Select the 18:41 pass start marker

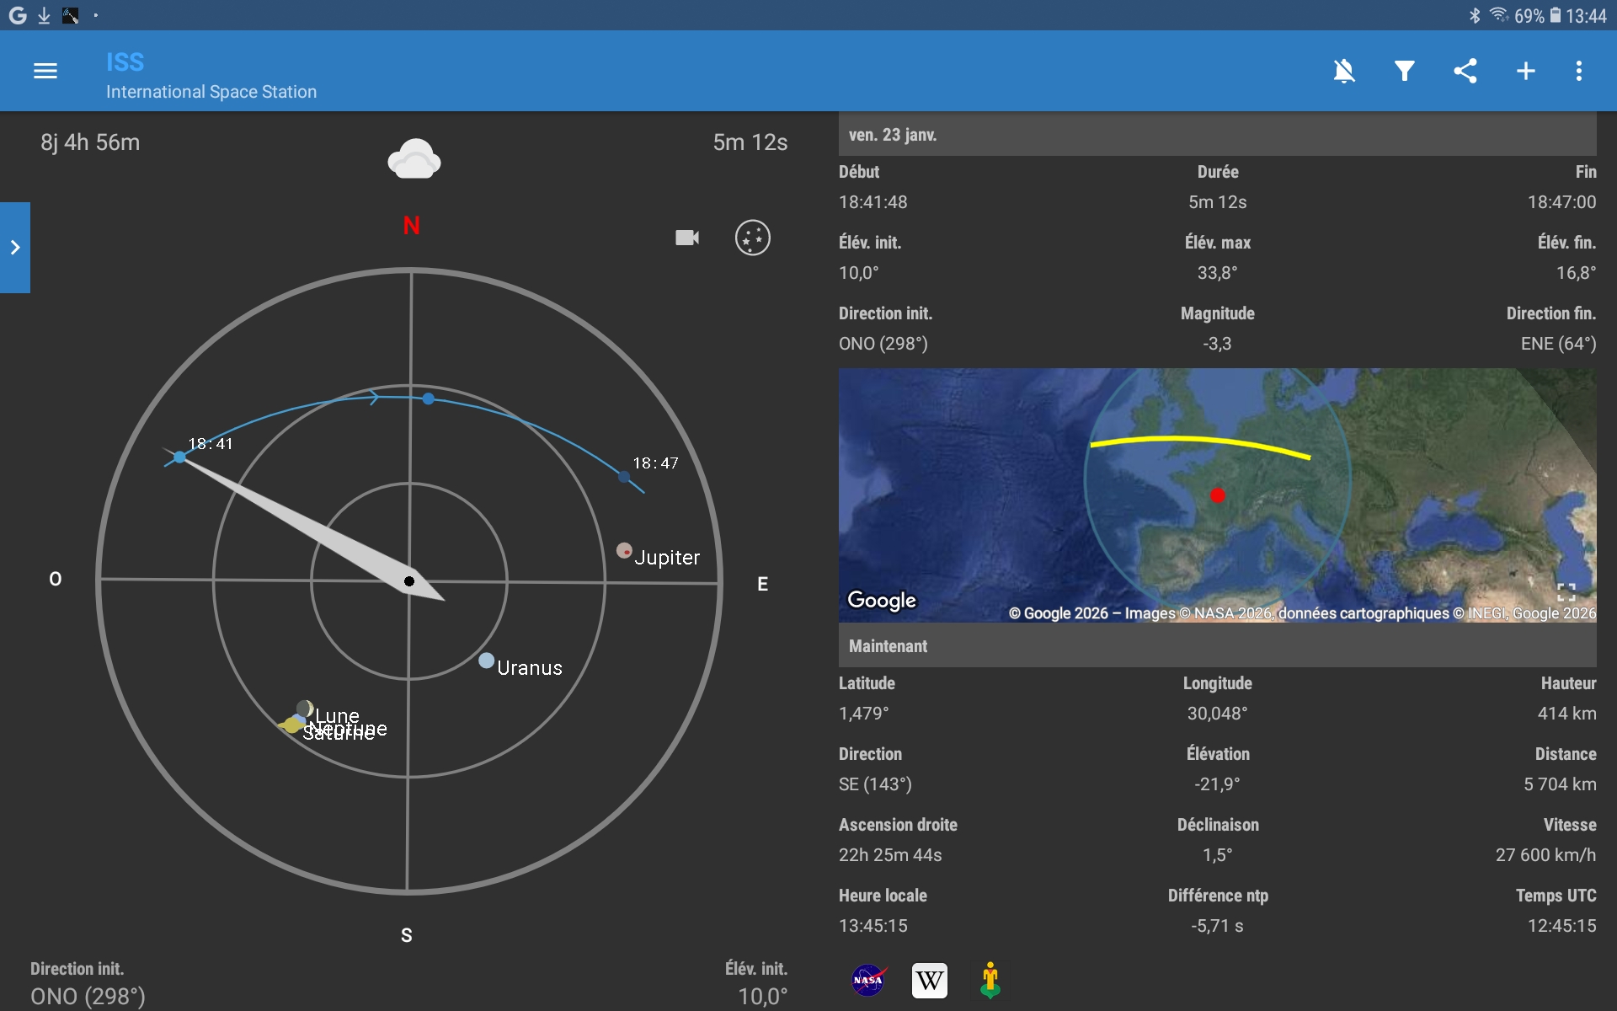click(x=179, y=457)
